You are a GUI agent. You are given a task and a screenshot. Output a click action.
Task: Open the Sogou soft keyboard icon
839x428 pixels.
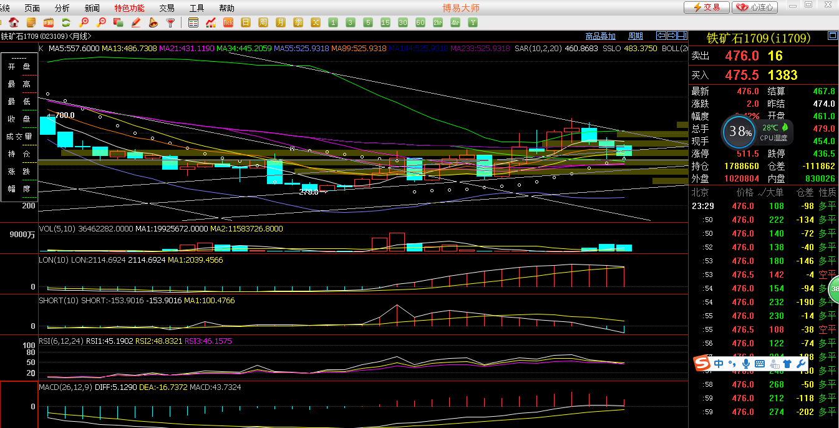pyautogui.click(x=760, y=363)
